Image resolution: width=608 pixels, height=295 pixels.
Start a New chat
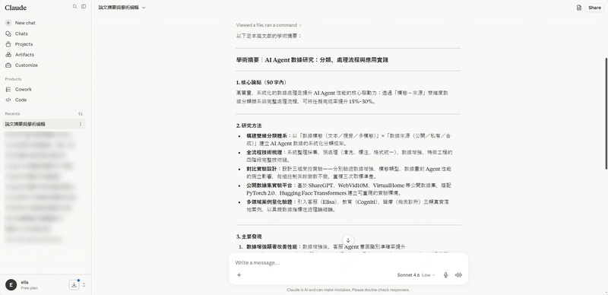click(25, 23)
